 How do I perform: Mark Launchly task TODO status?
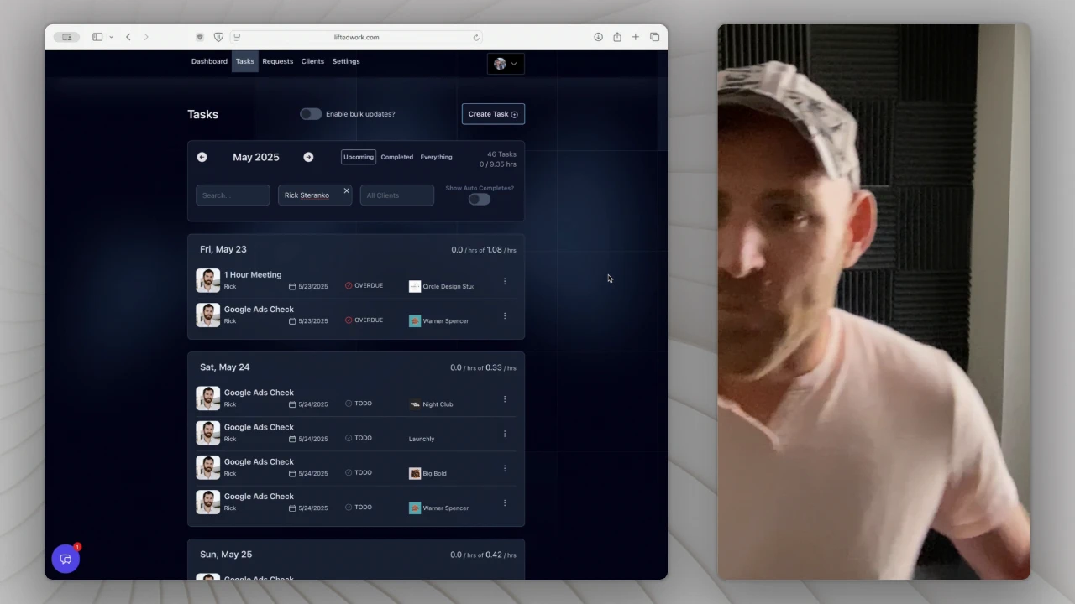(x=359, y=438)
